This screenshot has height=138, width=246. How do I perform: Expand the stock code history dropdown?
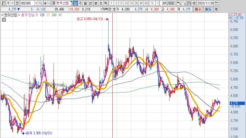(36, 3)
